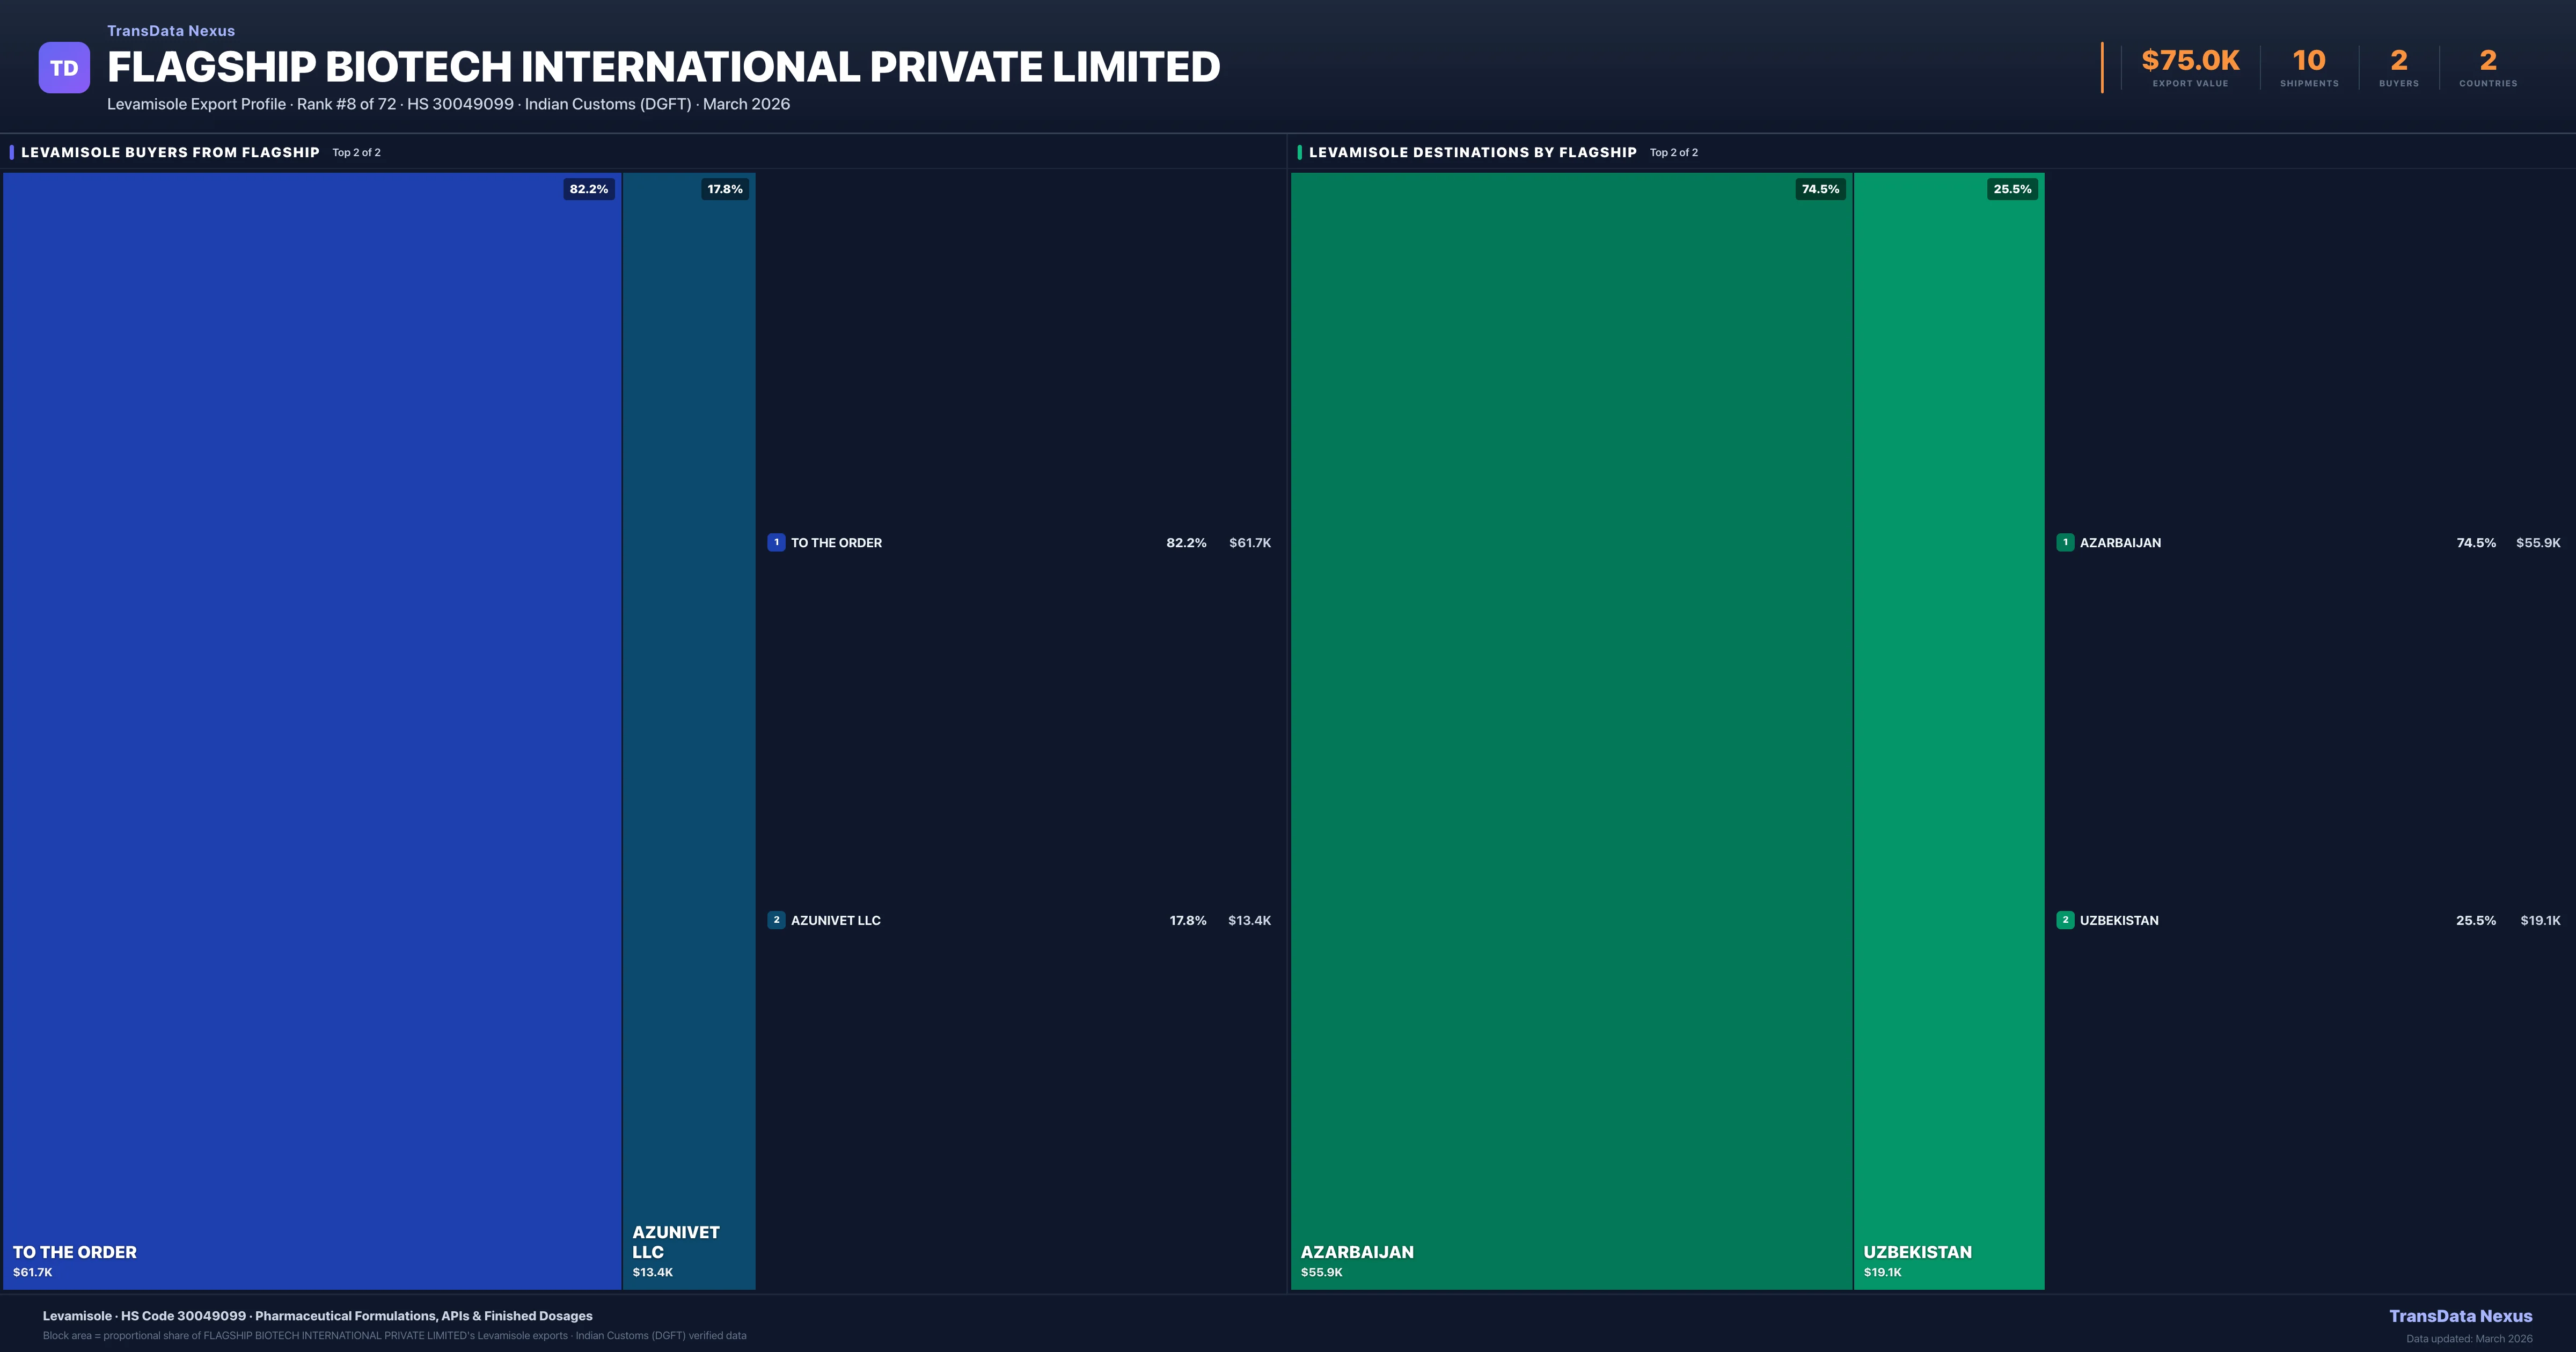Screen dimensions: 2576x1352
Task: Click the 74.5% badge on Azarbaijan block
Action: 1820,189
